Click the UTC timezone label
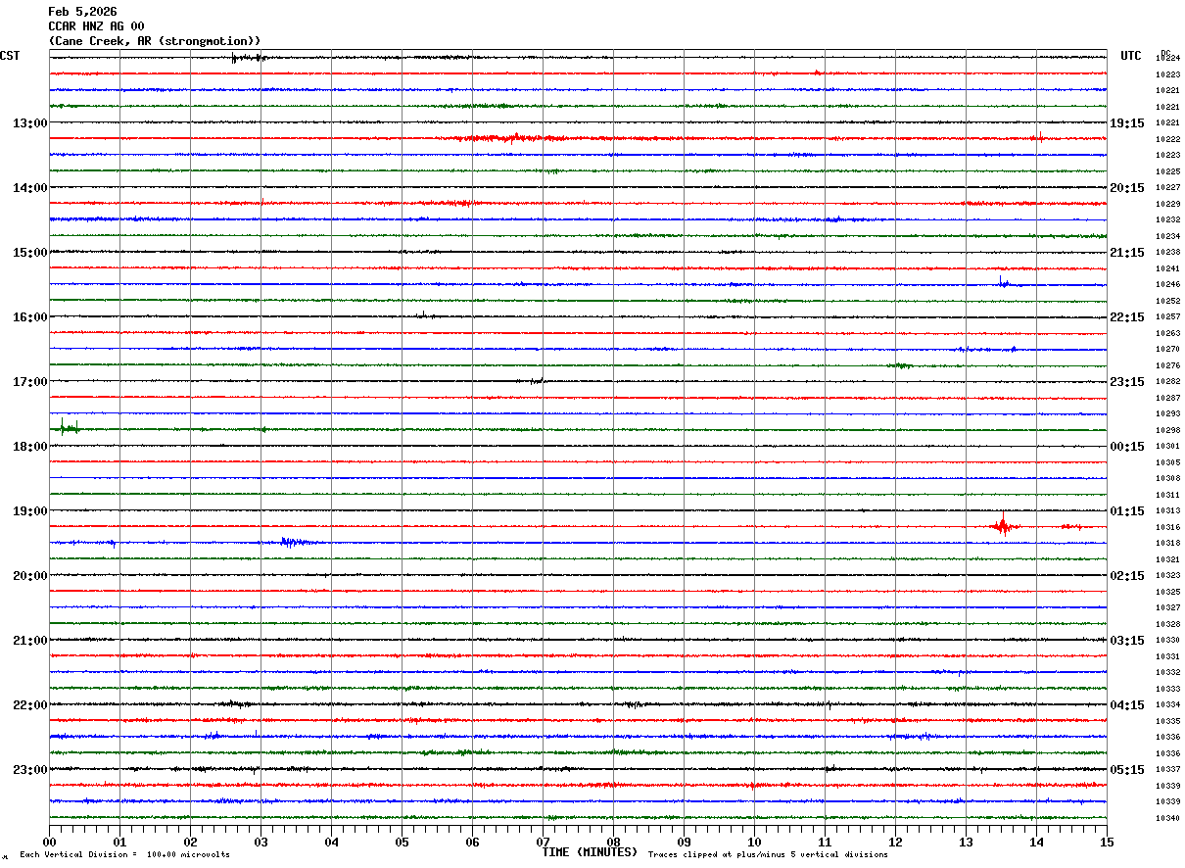1185x868 pixels. [x=1130, y=56]
